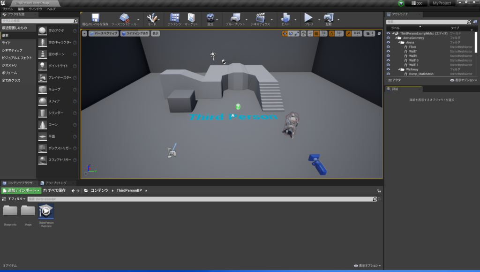Click the Save All button
This screenshot has width=480, height=272.
(x=55, y=190)
